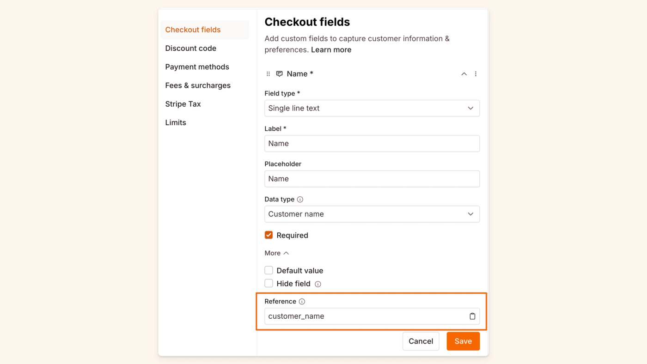Copy reference with the clipboard icon
This screenshot has width=647, height=364.
[x=472, y=316]
